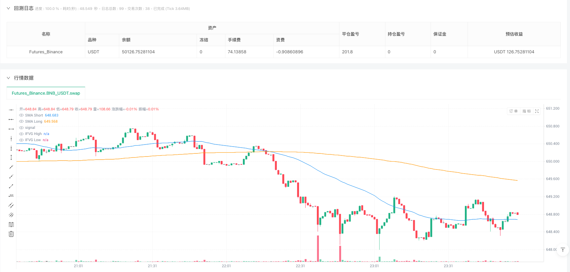
Task: Select the Futures_Binance.BNB_USDT.swap tab
Action: [46, 93]
